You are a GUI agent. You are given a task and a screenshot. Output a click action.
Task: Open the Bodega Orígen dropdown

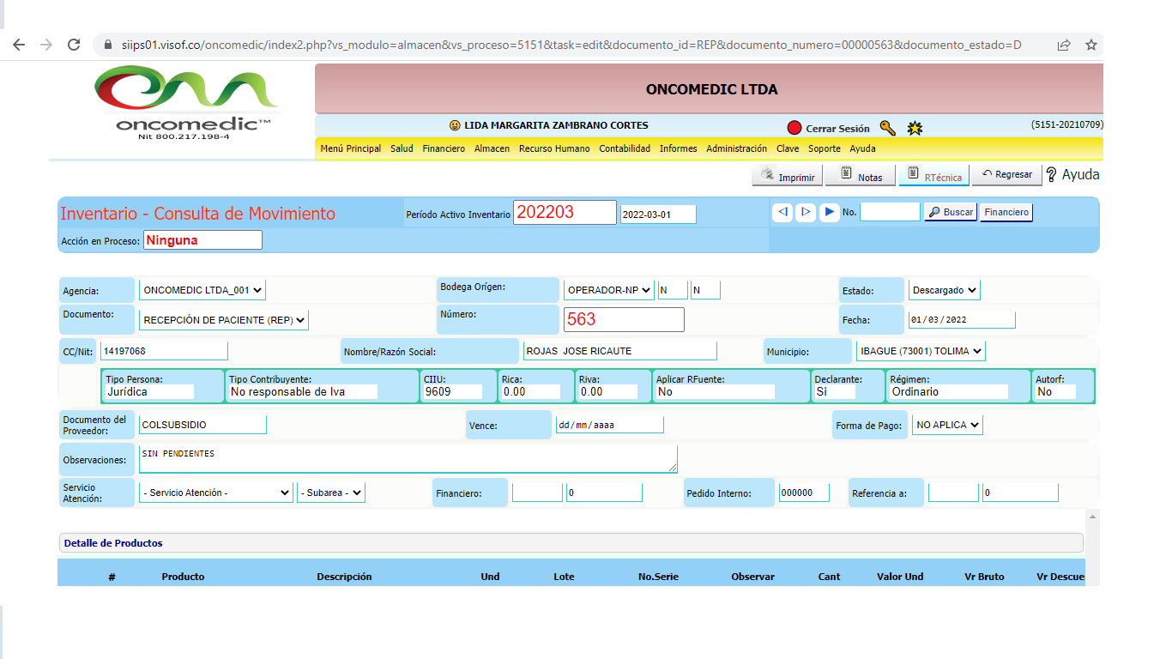(608, 290)
